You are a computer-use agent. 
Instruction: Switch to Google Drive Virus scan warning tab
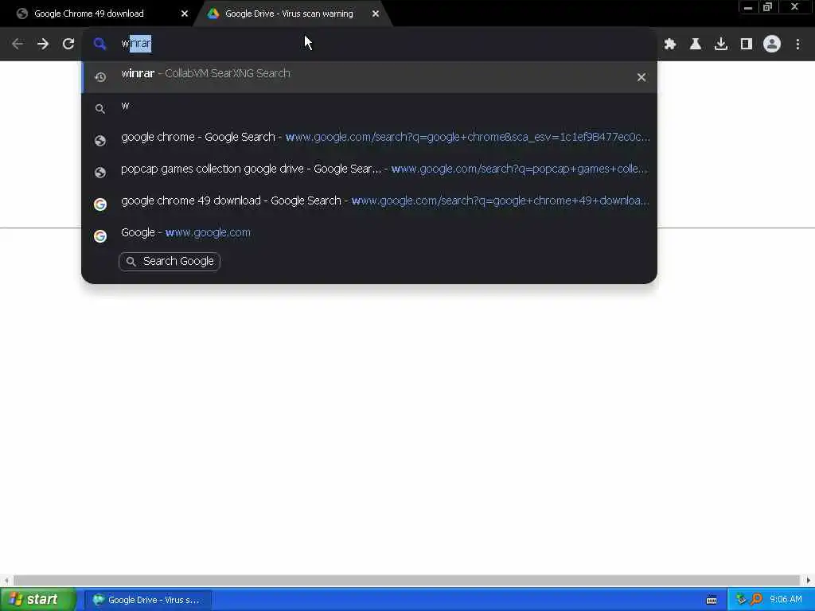pos(289,14)
